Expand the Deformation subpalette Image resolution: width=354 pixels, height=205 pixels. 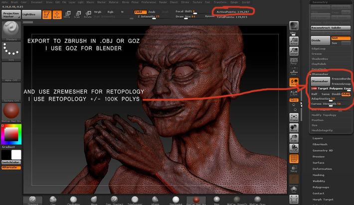pos(321,169)
